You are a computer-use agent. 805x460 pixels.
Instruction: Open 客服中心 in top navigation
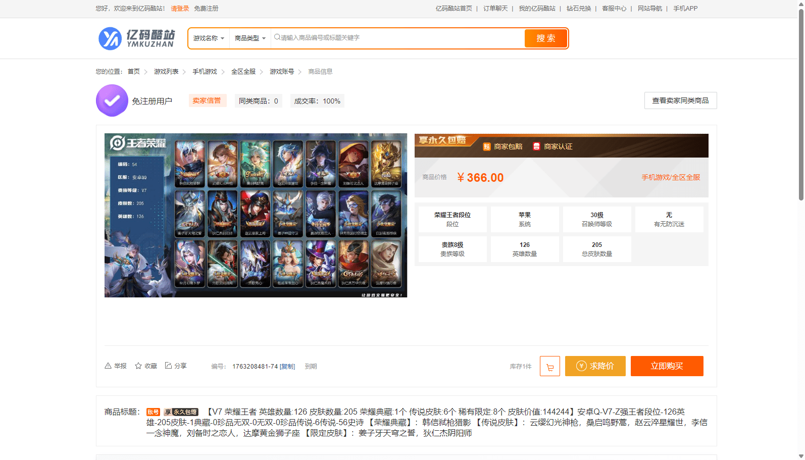pos(614,9)
